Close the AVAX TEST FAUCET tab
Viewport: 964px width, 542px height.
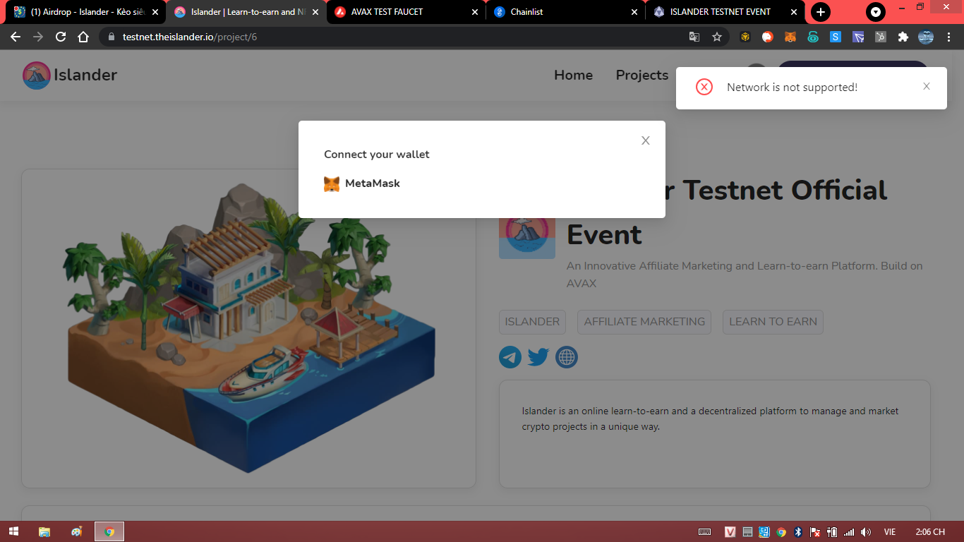475,12
